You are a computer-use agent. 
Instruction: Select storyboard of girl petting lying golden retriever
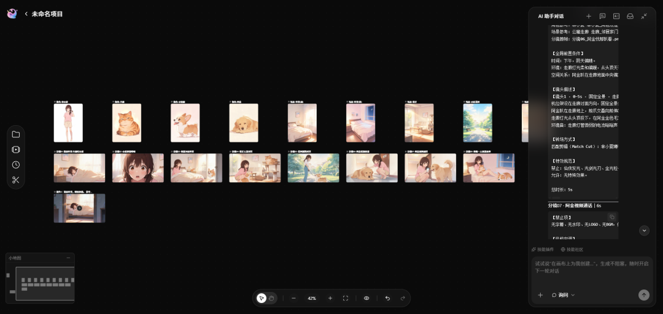[x=371, y=168]
